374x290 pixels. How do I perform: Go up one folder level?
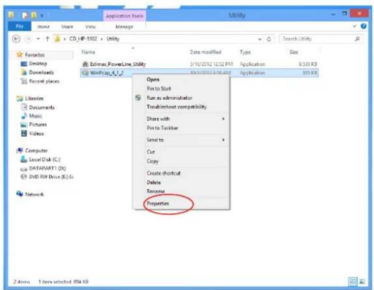[x=47, y=39]
